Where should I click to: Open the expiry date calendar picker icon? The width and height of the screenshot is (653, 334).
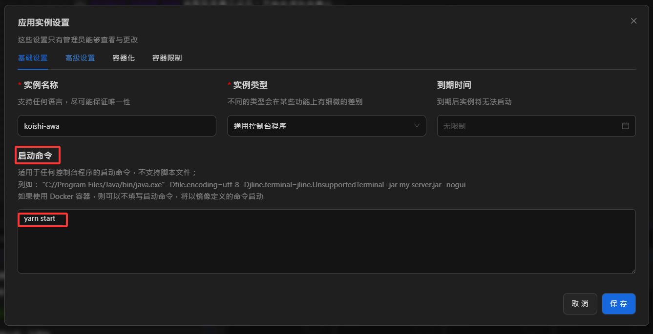click(626, 126)
